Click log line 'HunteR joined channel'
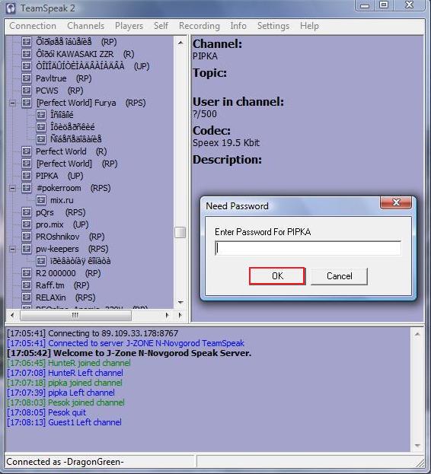Viewport: 431px width, 474px height. pos(69,363)
